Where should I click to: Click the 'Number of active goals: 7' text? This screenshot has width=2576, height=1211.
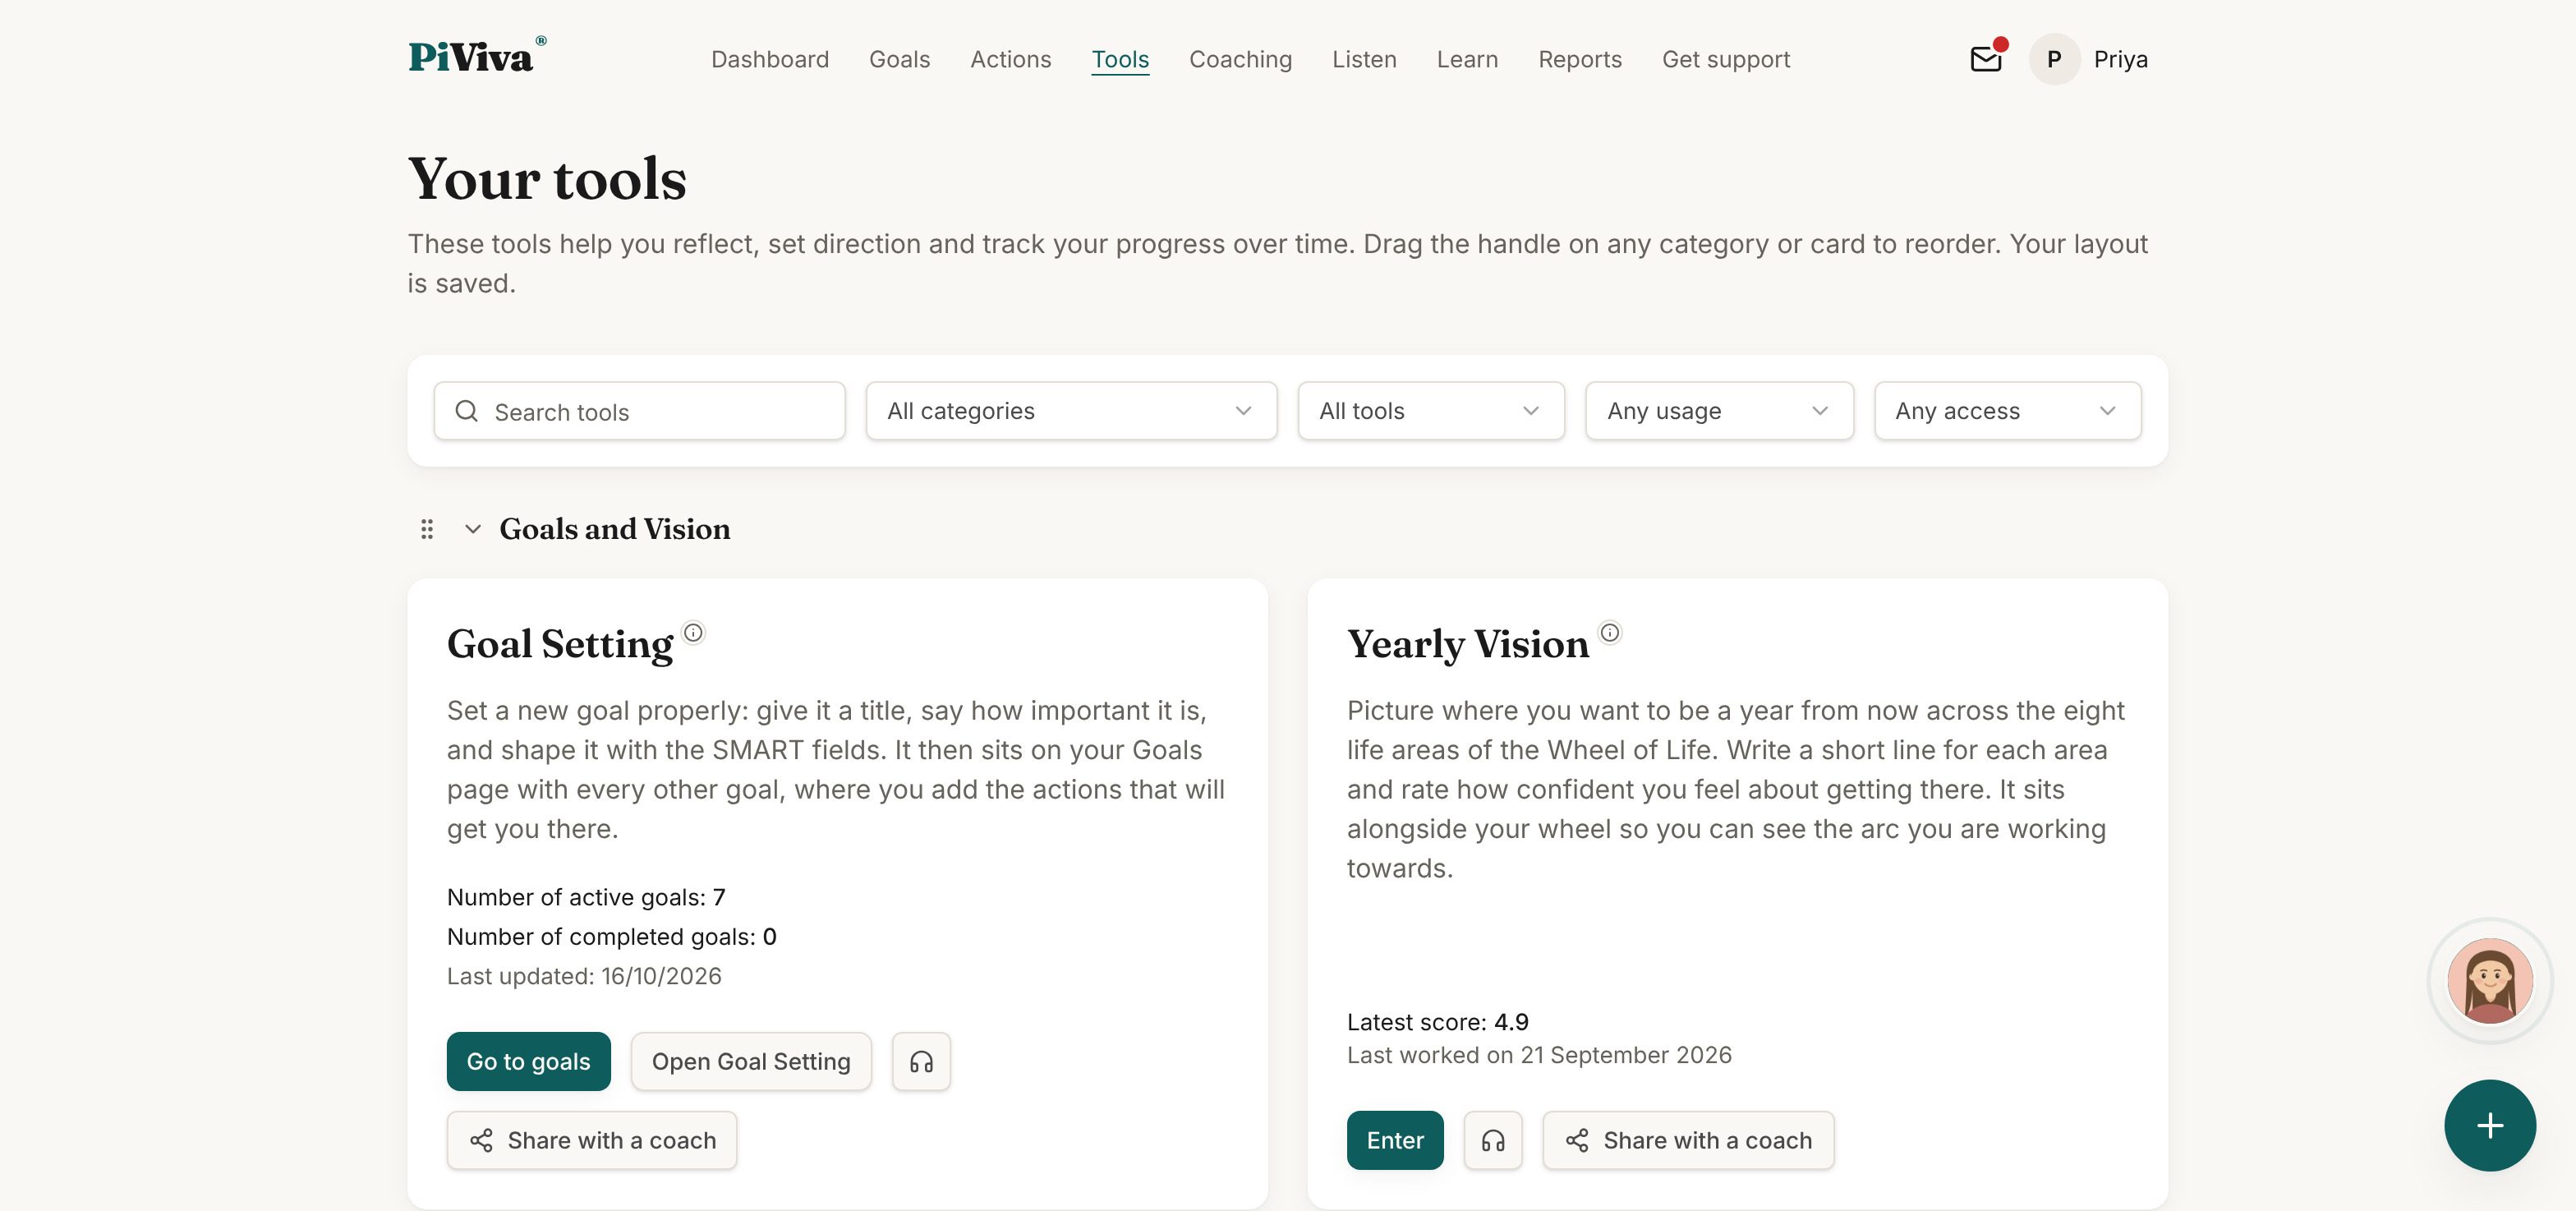[x=586, y=897]
